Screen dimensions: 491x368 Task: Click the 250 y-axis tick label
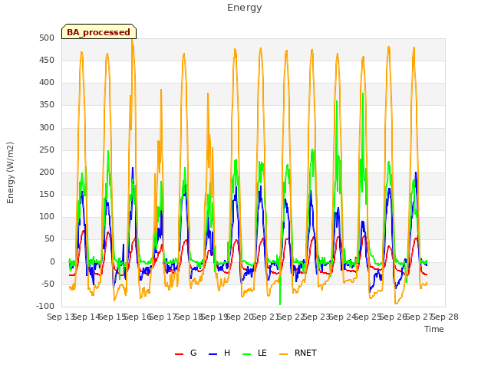(47, 150)
